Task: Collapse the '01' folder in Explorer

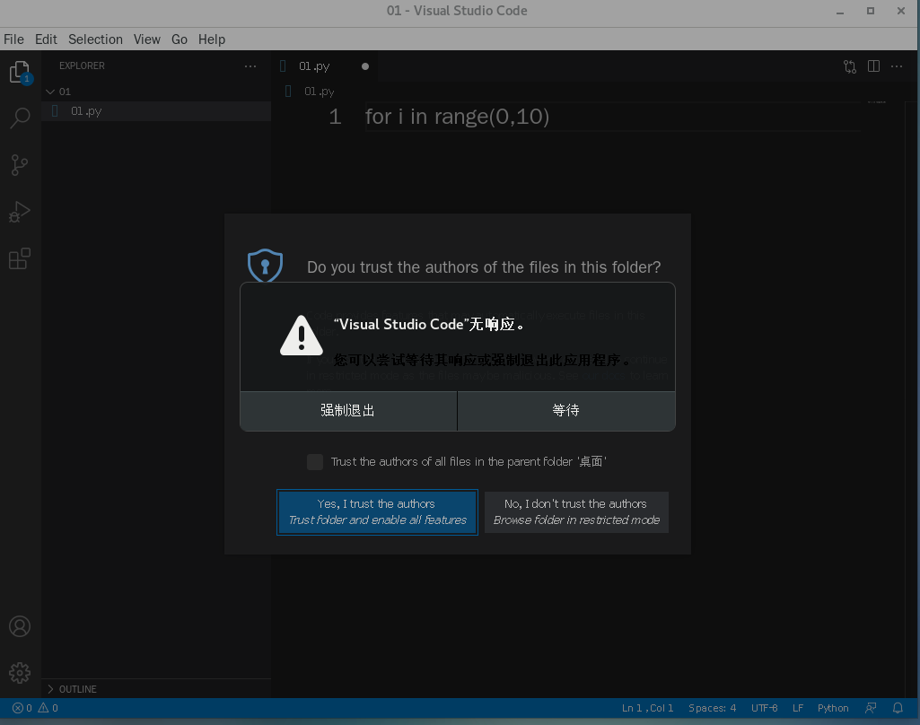Action: pos(52,91)
